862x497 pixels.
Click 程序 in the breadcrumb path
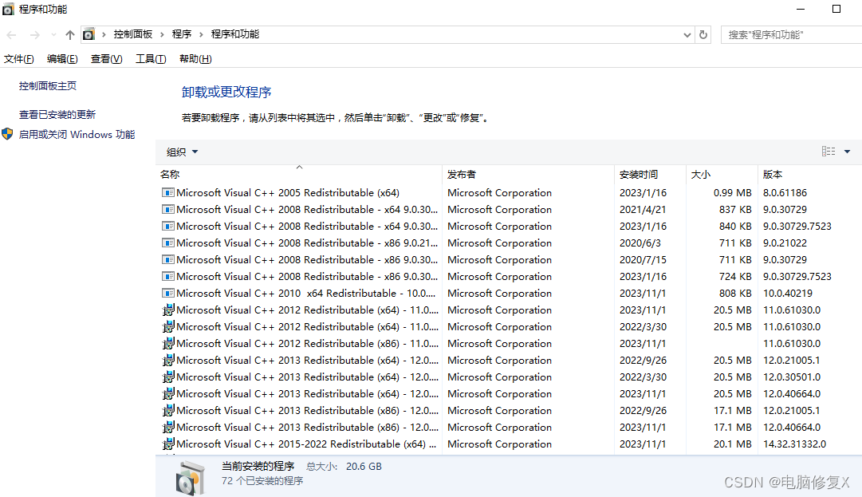[x=182, y=34]
